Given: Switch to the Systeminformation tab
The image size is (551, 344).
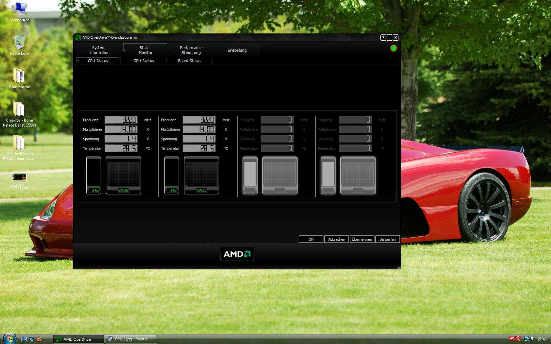Looking at the screenshot, I should (x=99, y=50).
